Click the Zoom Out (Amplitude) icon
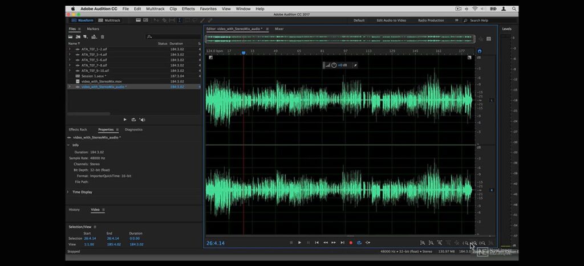Image resolution: width=584 pixels, height=266 pixels. click(431, 243)
